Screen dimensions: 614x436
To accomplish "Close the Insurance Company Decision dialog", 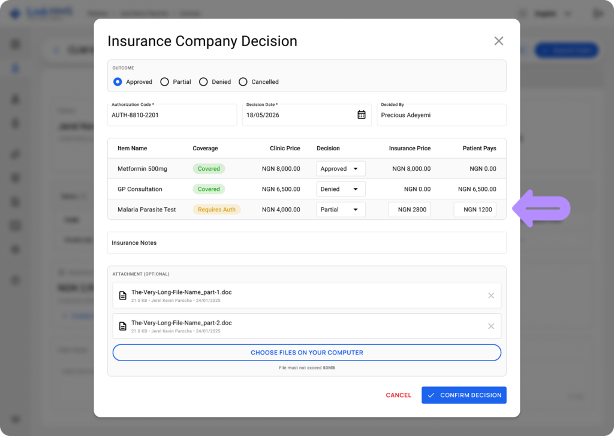I will point(498,41).
